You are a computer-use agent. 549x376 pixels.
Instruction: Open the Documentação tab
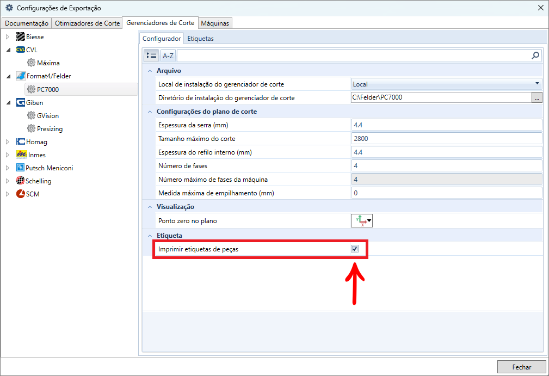[x=27, y=23]
